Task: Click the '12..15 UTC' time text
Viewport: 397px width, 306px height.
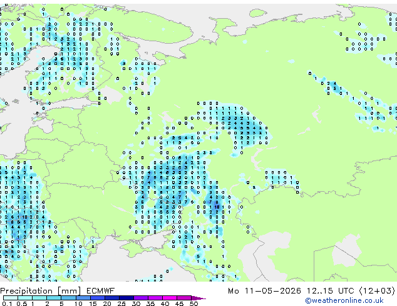Action: click(330, 291)
